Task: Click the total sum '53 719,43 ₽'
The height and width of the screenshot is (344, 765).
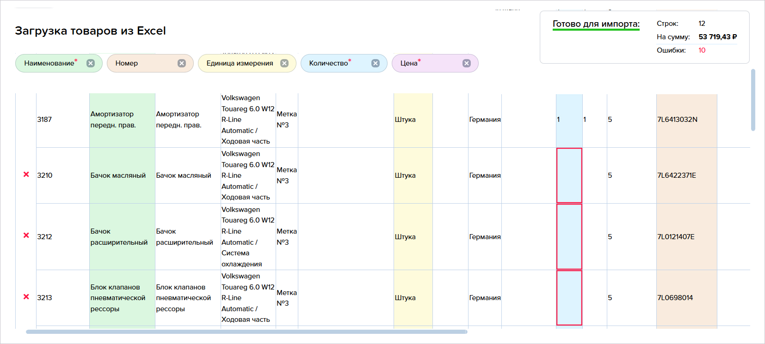Action: pos(717,37)
